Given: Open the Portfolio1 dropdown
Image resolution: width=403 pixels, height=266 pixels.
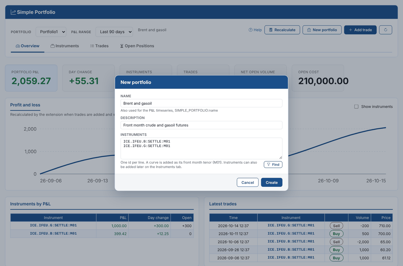Looking at the screenshot, I should tap(51, 32).
